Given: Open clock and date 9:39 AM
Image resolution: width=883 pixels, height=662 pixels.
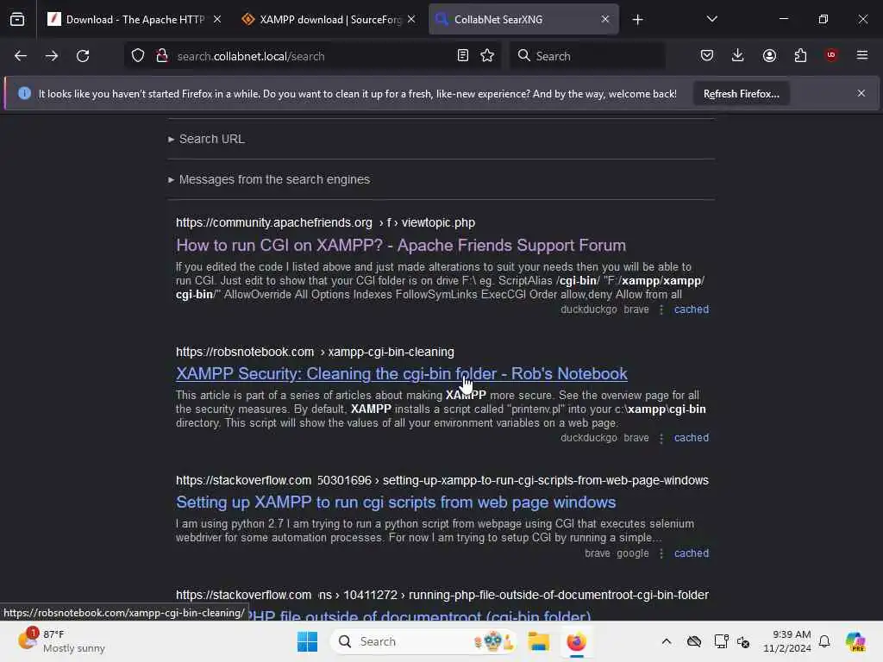Looking at the screenshot, I should (x=786, y=641).
